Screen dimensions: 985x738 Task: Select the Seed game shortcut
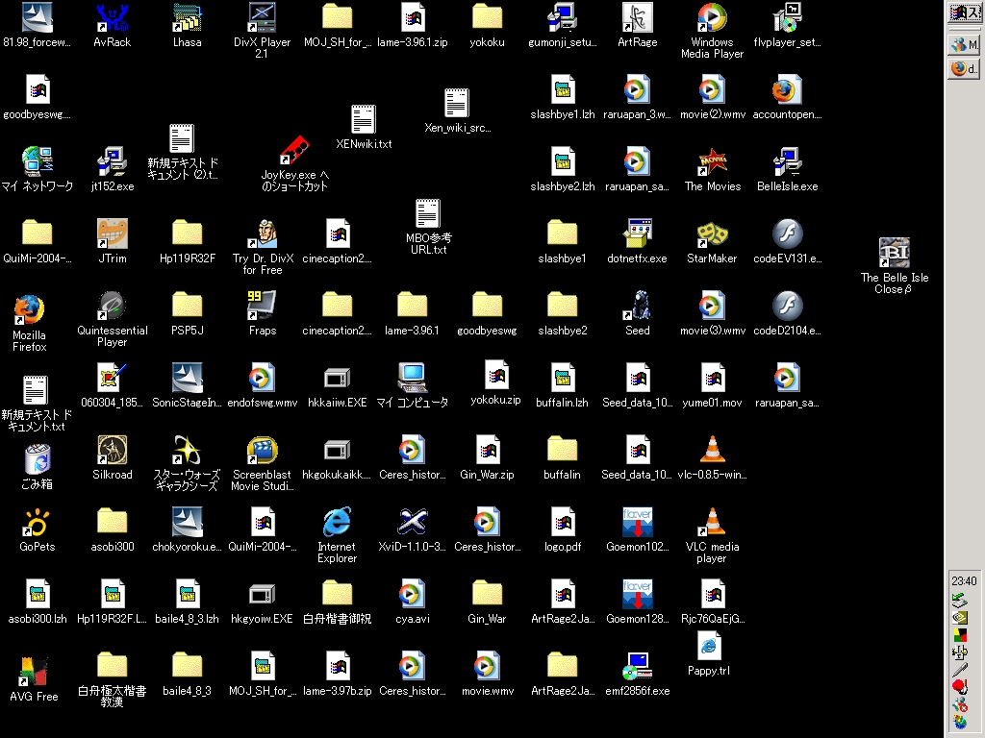click(637, 314)
